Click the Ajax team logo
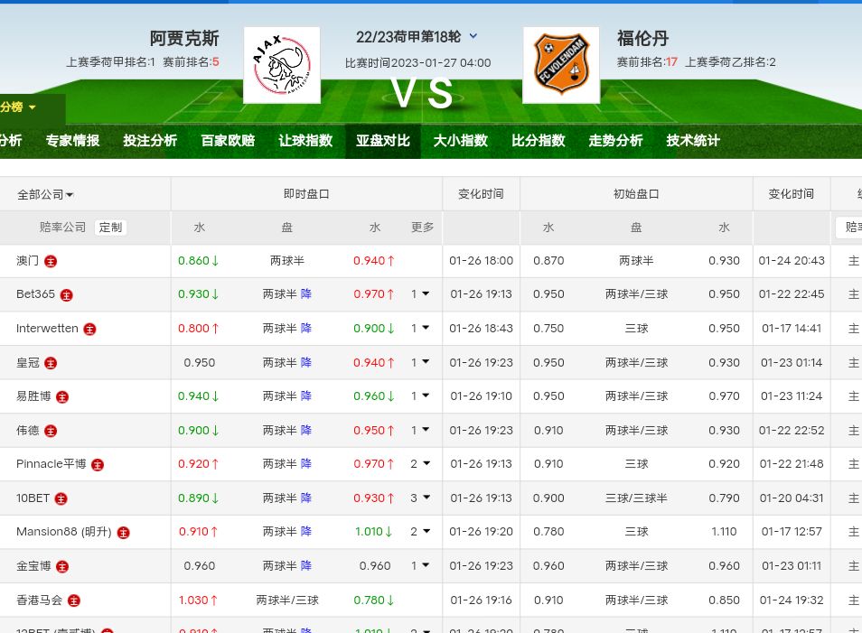This screenshot has height=633, width=862. (281, 65)
